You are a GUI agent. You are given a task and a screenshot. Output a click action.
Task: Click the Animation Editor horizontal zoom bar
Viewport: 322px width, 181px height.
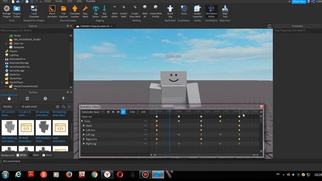pyautogui.click(x=204, y=155)
